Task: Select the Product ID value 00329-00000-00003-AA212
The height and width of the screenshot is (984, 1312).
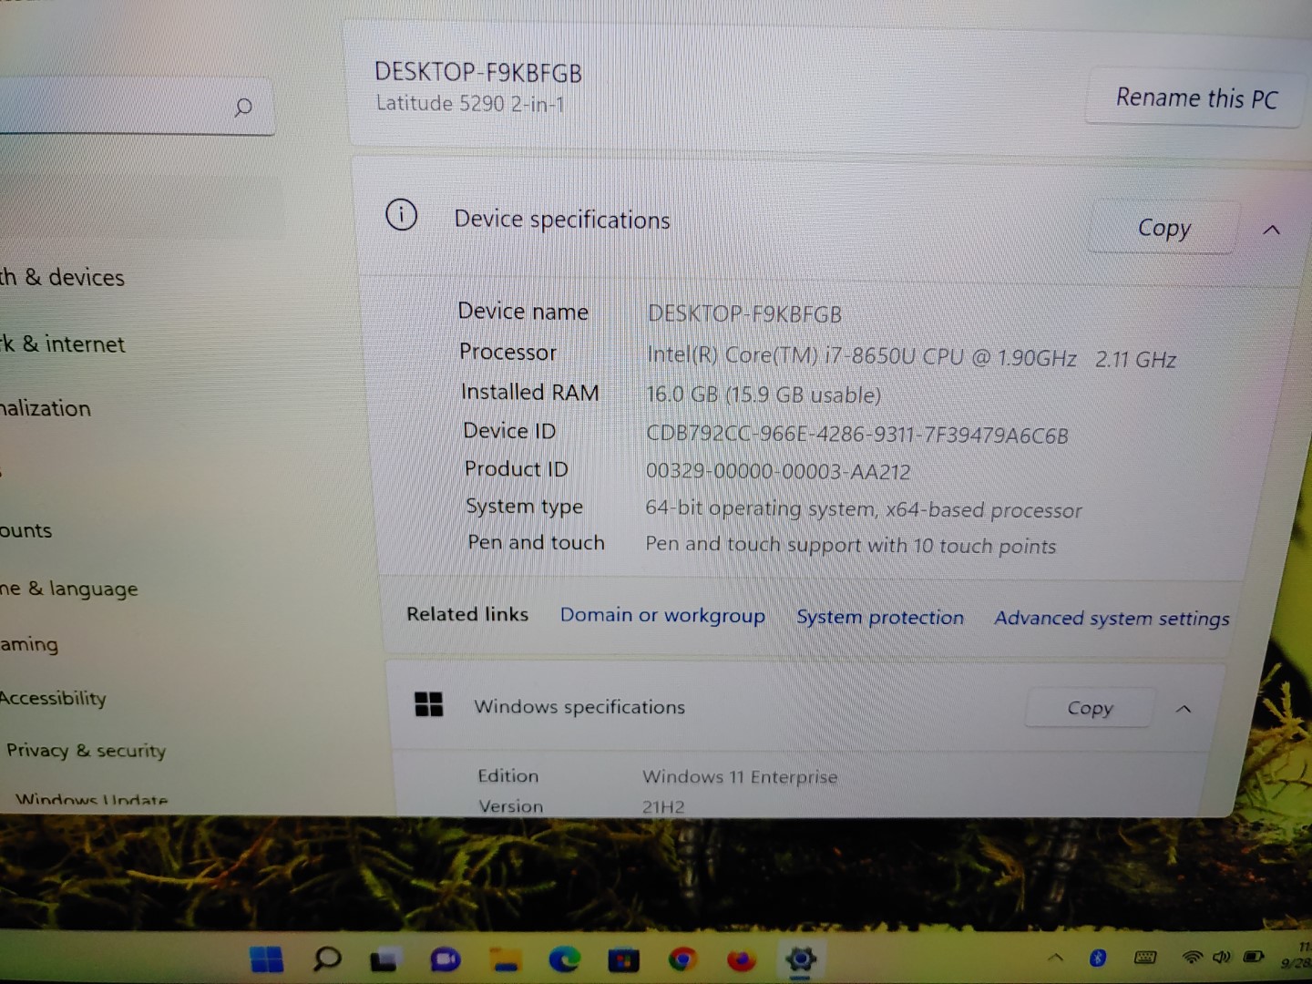Action: [778, 471]
